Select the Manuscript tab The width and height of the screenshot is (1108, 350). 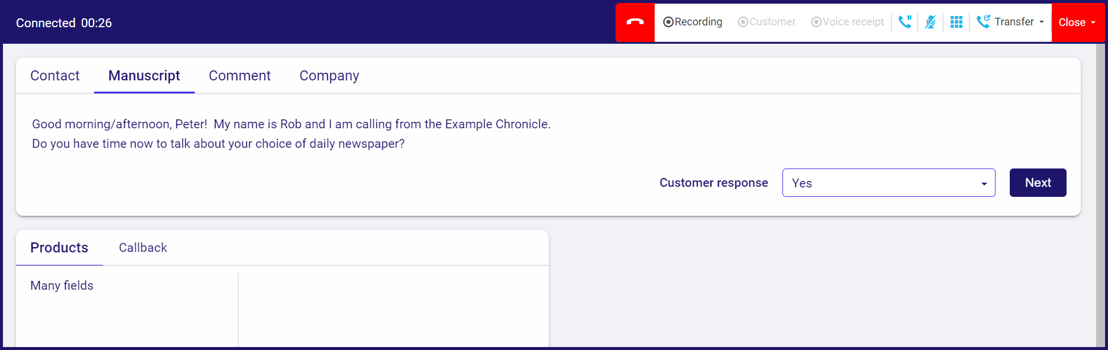pyautogui.click(x=144, y=76)
